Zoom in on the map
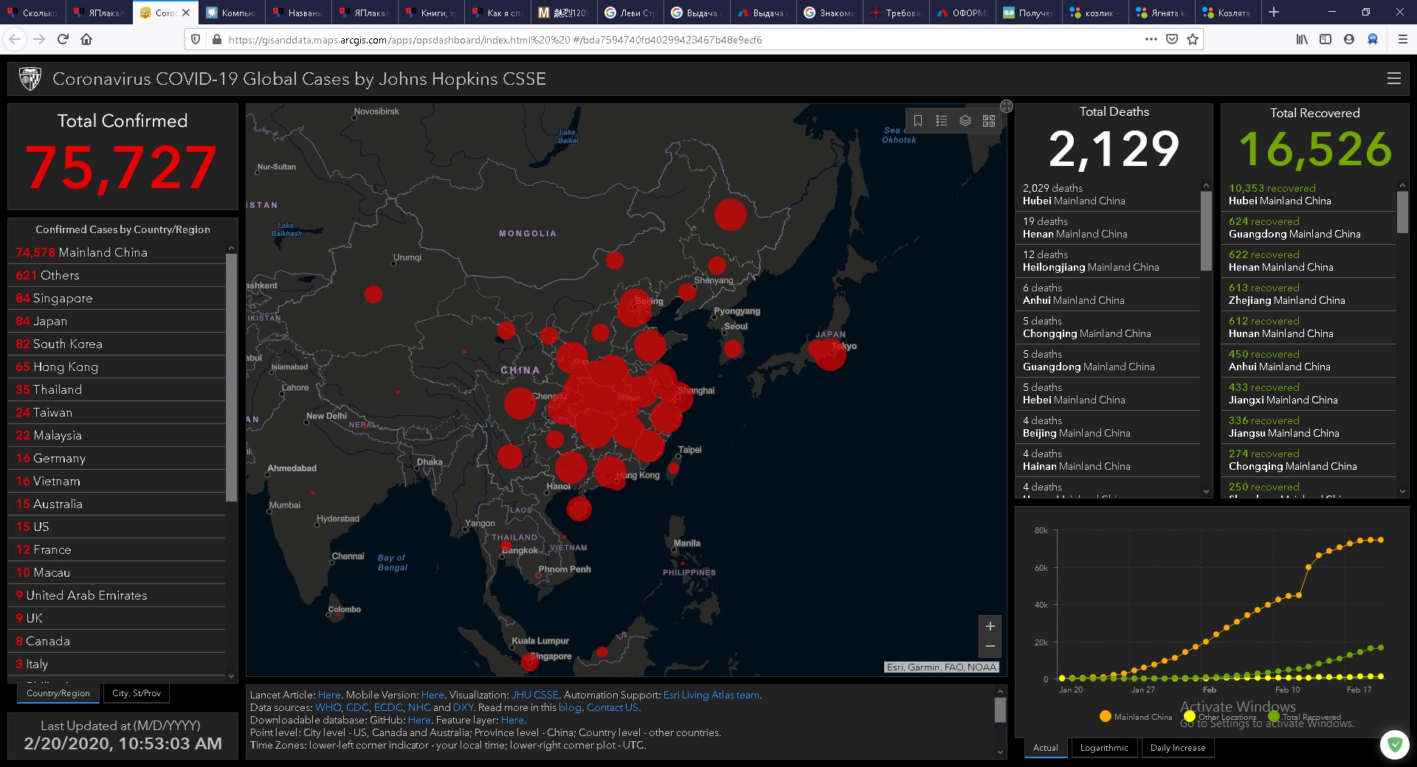The height and width of the screenshot is (767, 1417). (990, 626)
